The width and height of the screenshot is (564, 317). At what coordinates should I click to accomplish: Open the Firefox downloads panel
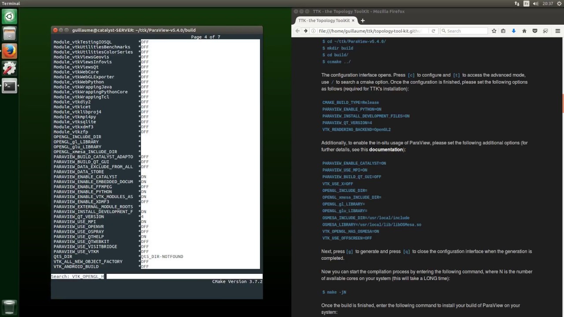[513, 31]
